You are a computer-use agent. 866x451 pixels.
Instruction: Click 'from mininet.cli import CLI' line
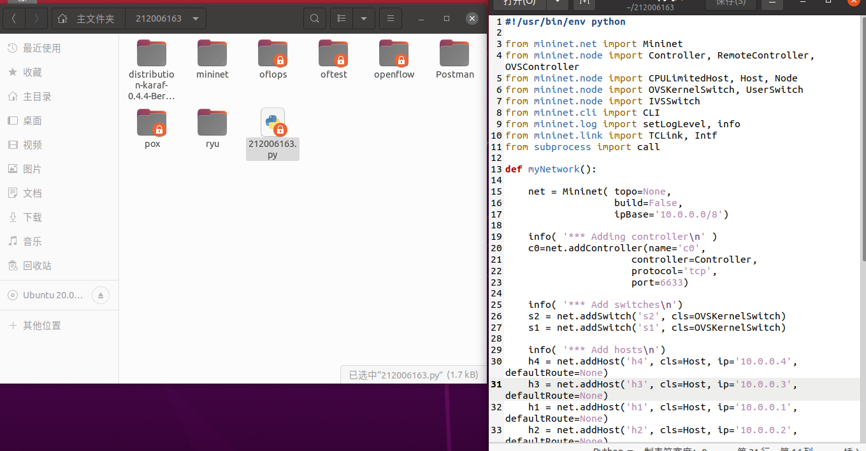(582, 113)
